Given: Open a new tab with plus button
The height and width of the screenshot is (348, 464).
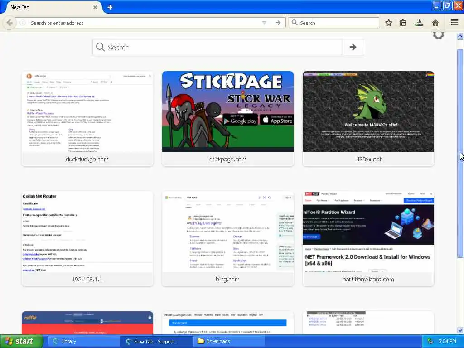Looking at the screenshot, I should 110,7.
